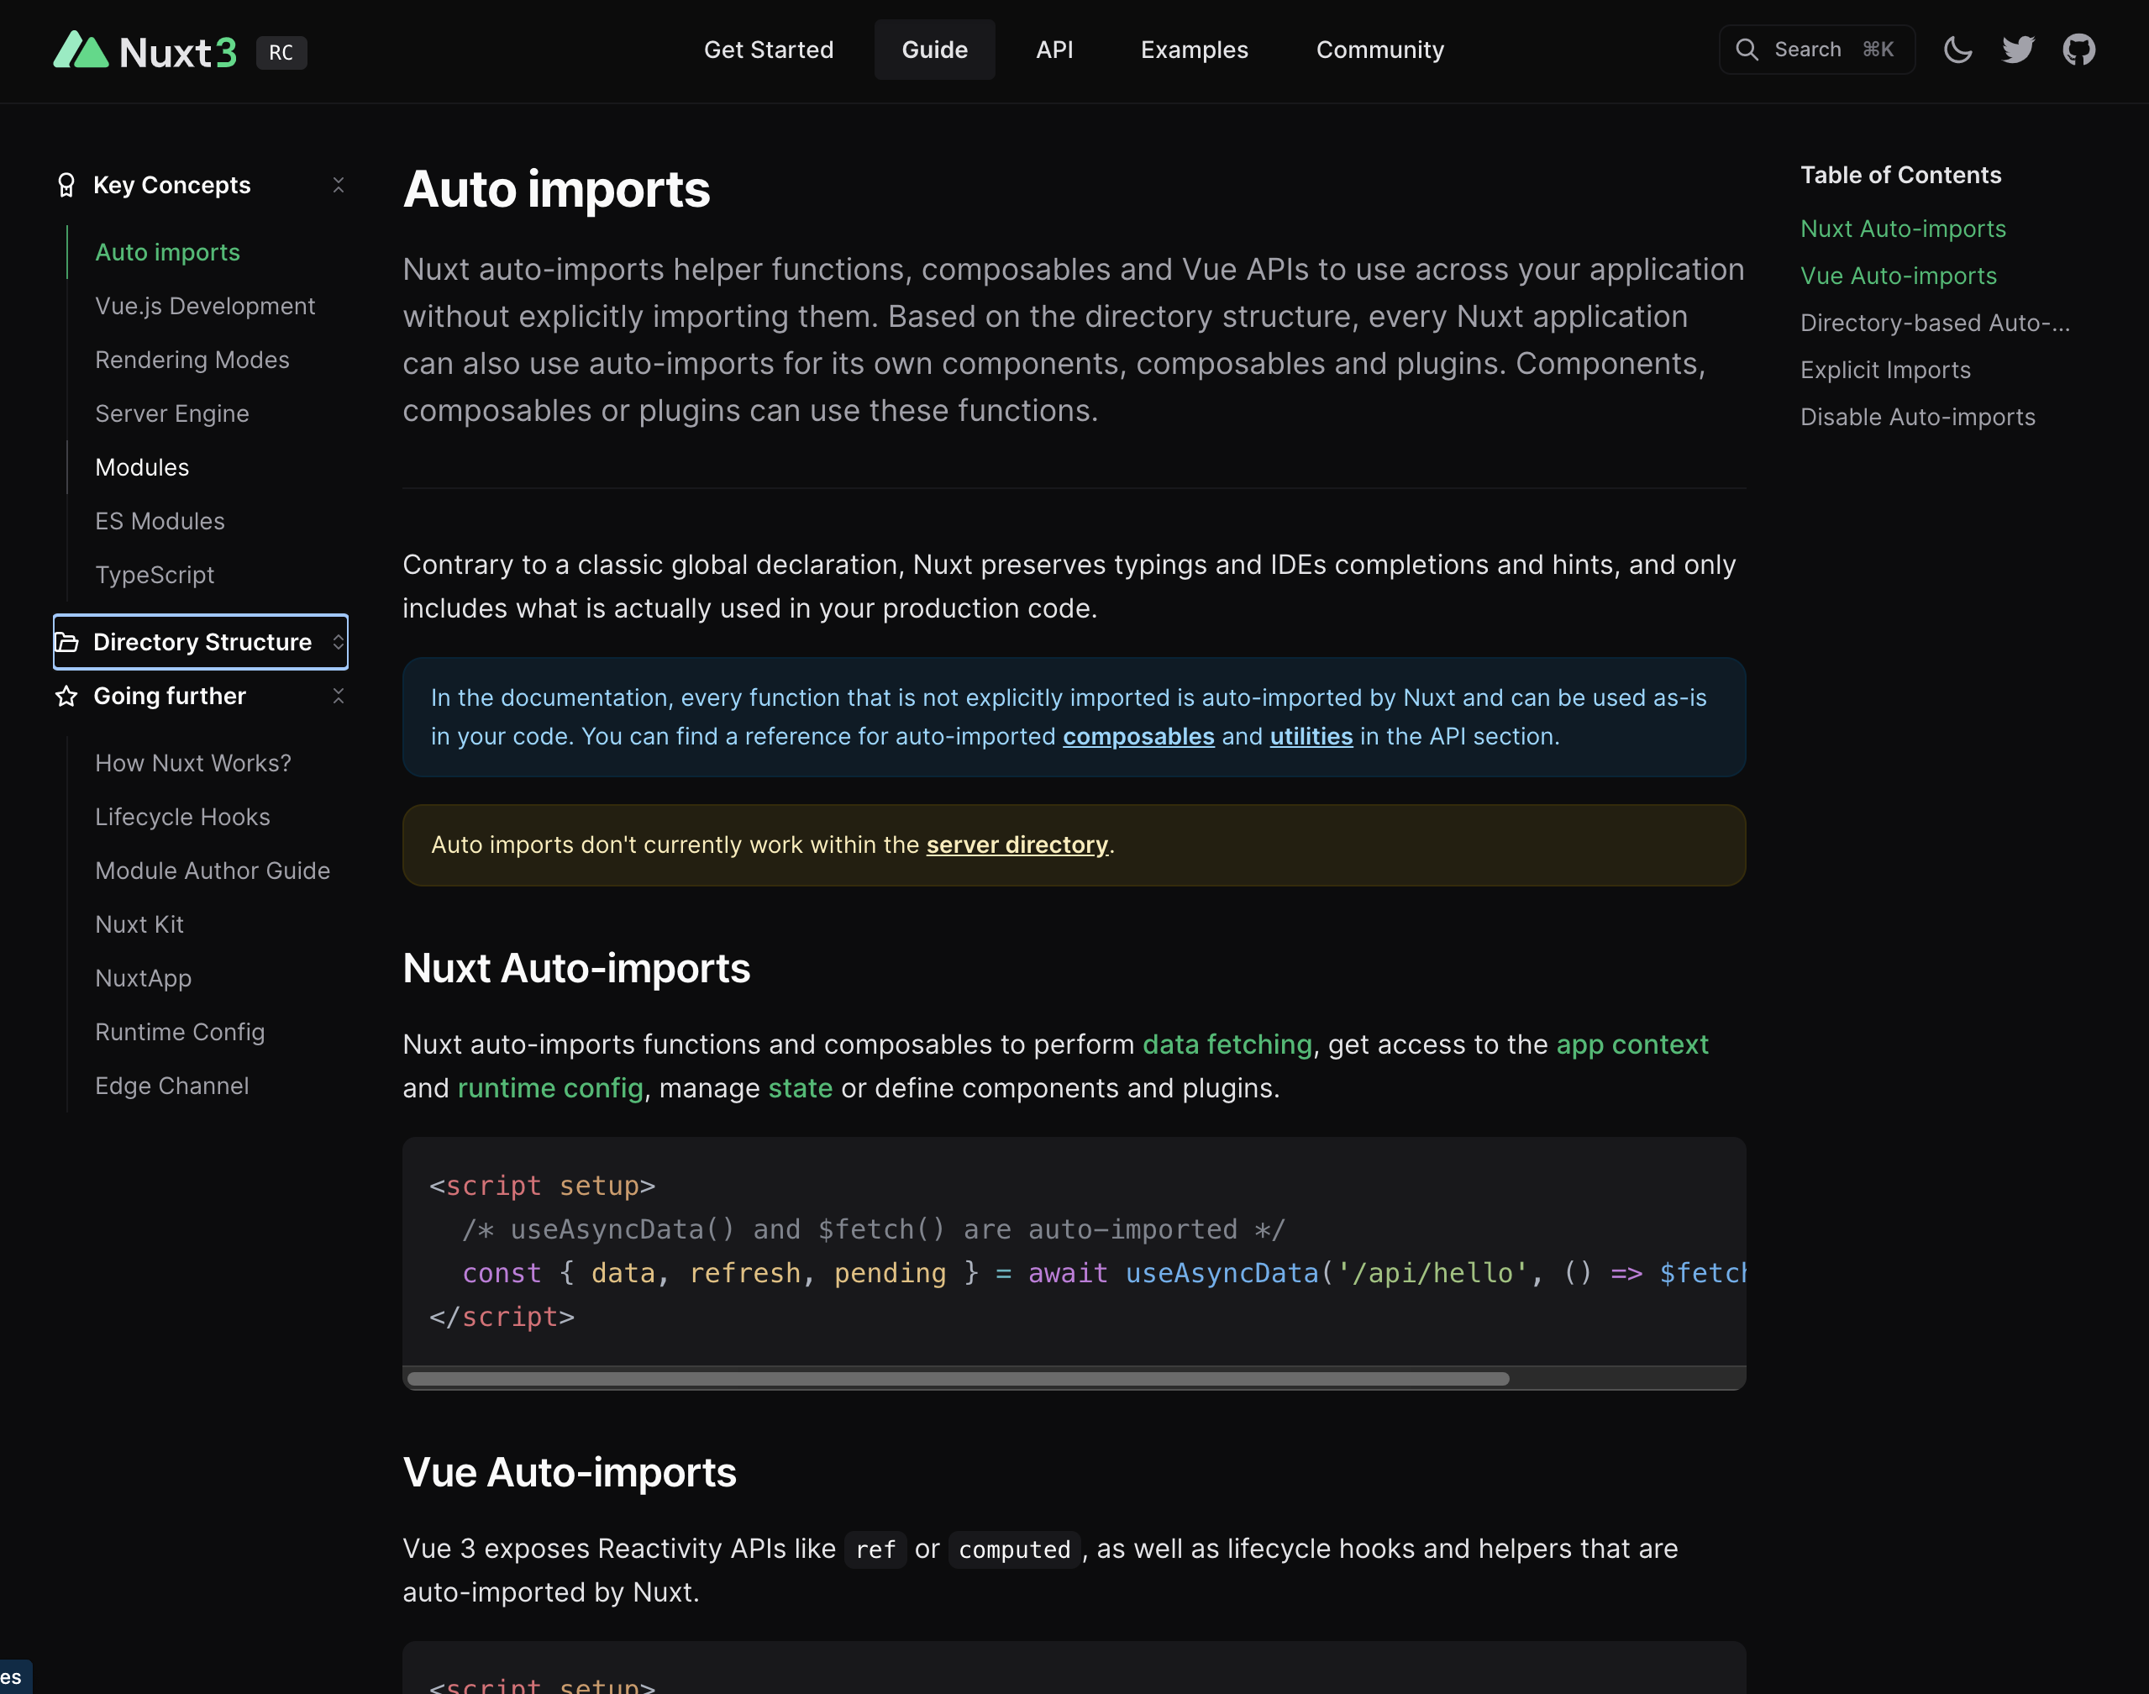Open the server directory link
The width and height of the screenshot is (2149, 1694).
(1016, 845)
